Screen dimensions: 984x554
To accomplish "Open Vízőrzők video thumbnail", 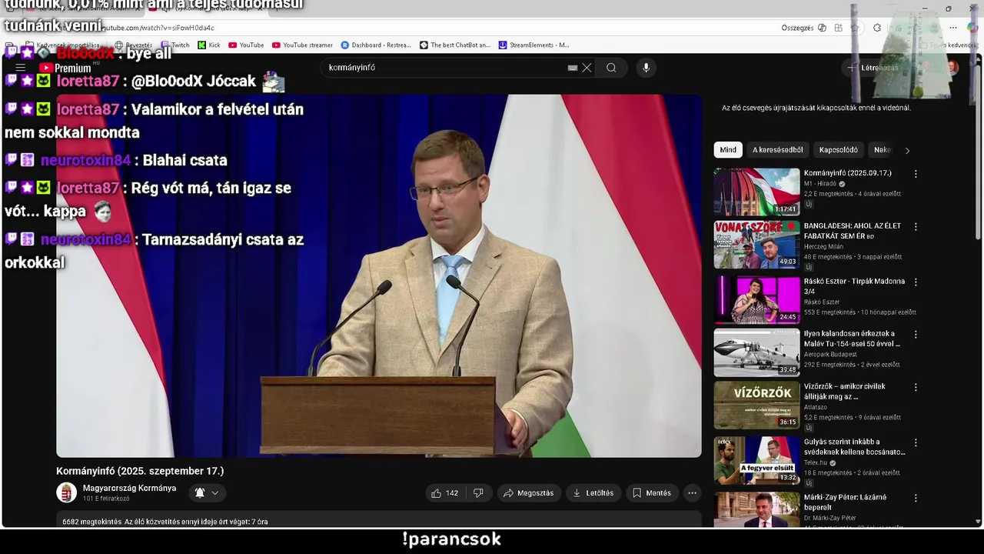I will [x=756, y=405].
